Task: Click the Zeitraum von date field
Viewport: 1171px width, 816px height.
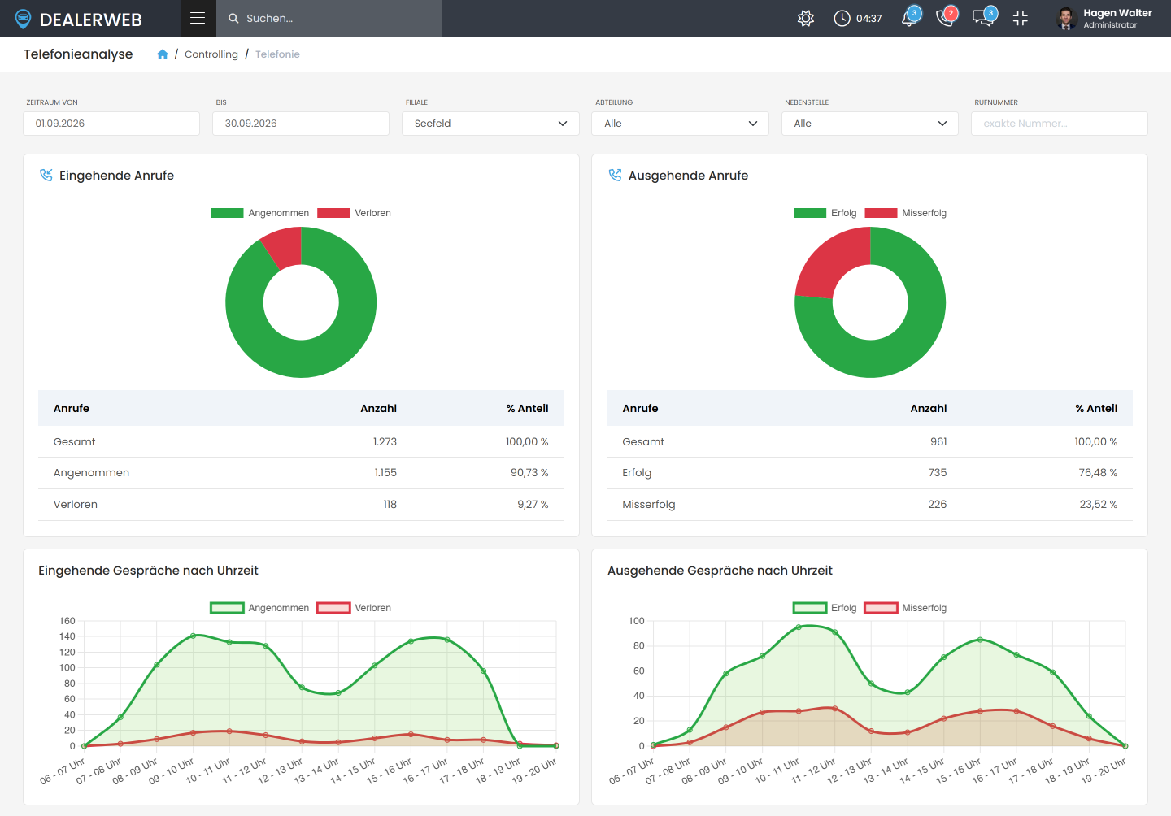Action: pyautogui.click(x=111, y=124)
